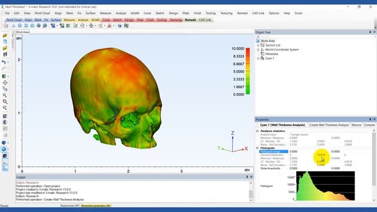The image size is (377, 212).
Task: Click the Logger scroll up arrow
Action: tap(251, 183)
